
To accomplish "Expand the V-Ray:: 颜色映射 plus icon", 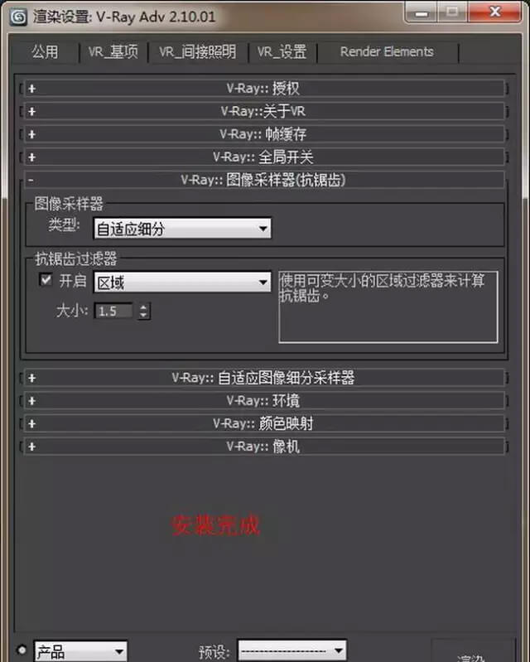I will (x=31, y=423).
